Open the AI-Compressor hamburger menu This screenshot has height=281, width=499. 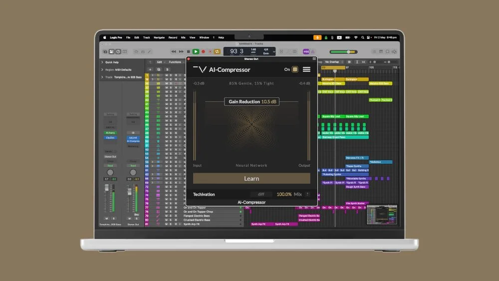coord(306,69)
